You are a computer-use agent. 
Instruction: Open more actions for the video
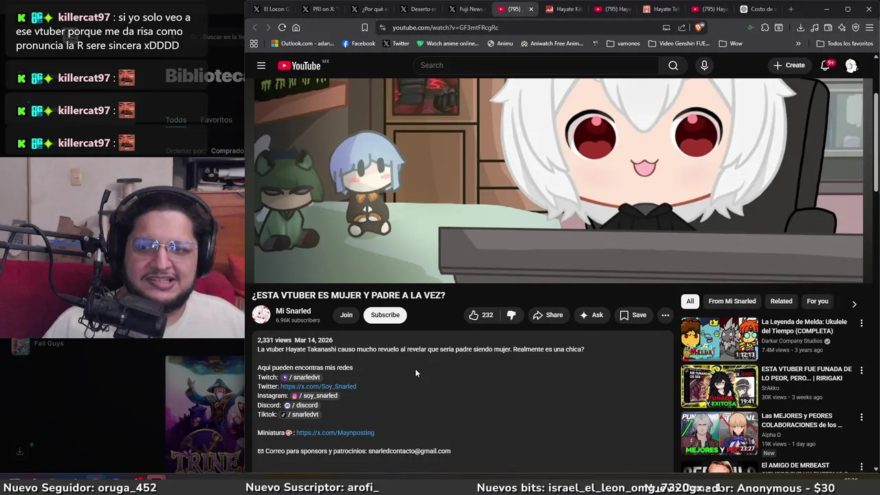(x=665, y=315)
